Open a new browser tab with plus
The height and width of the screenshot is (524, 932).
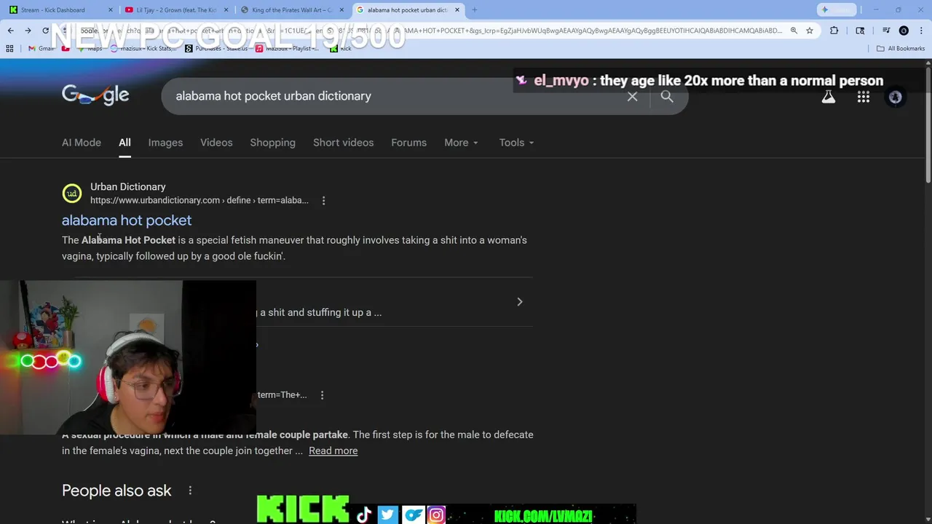coord(474,10)
